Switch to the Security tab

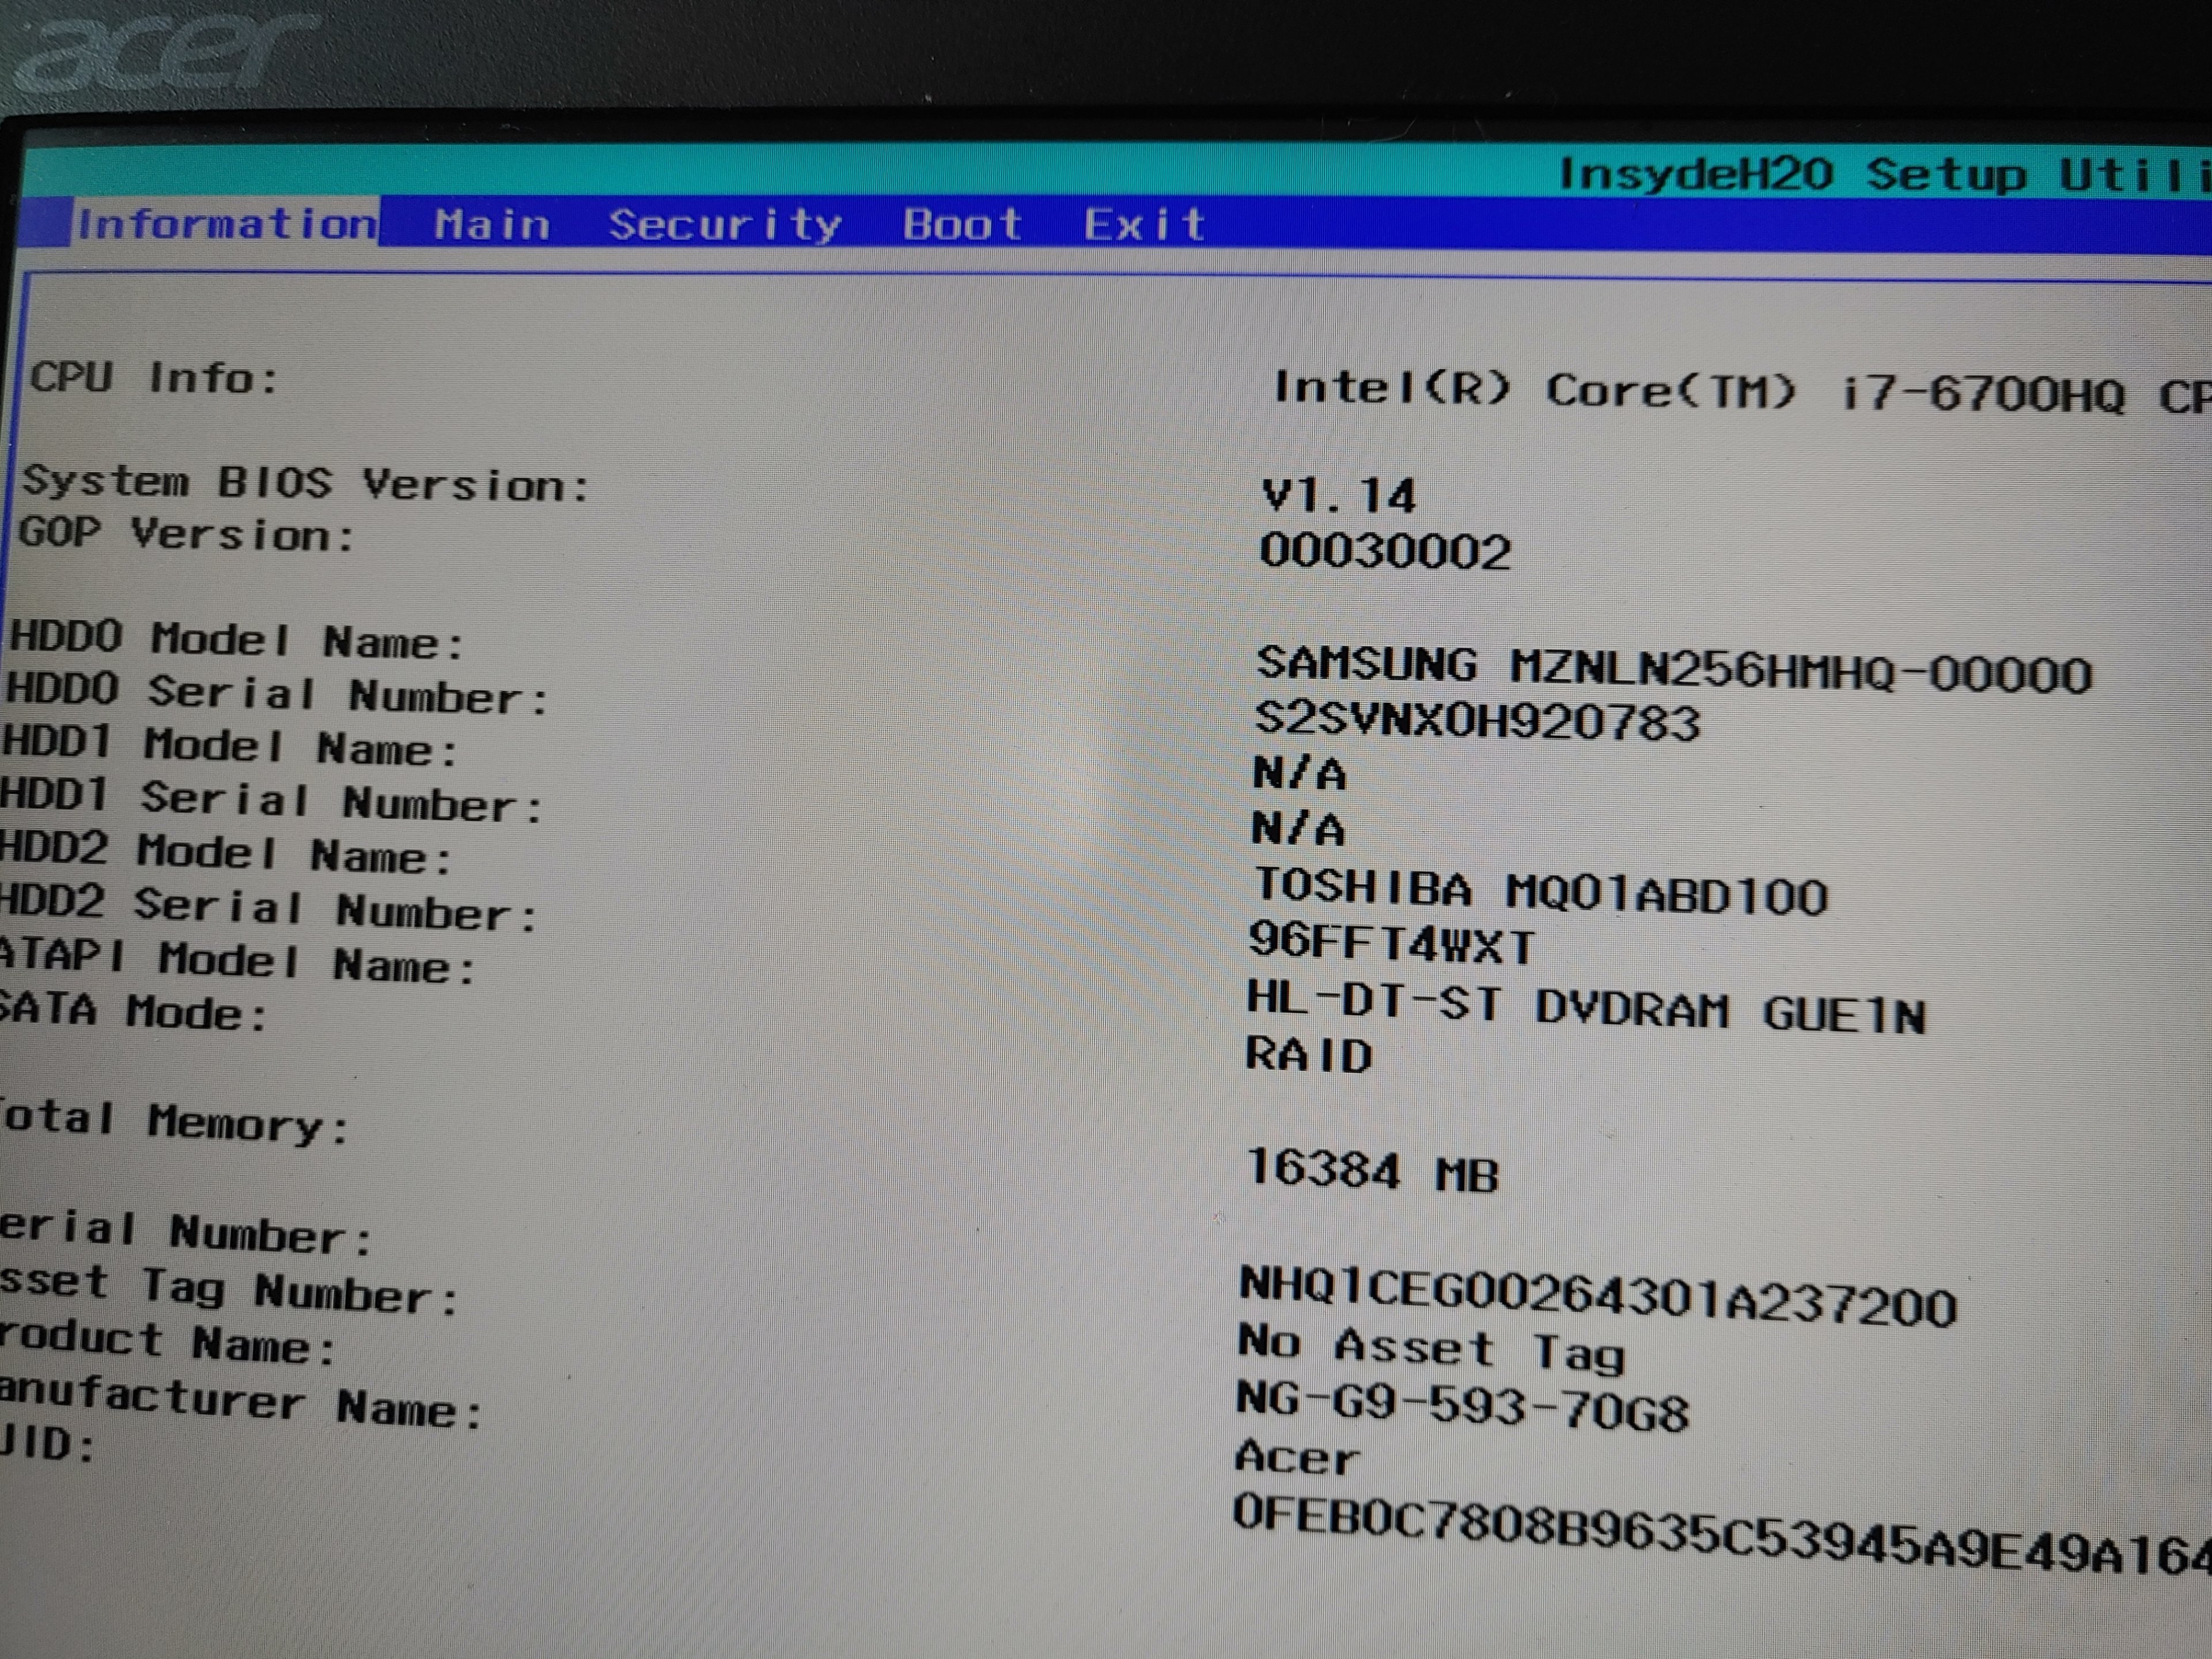coord(725,225)
